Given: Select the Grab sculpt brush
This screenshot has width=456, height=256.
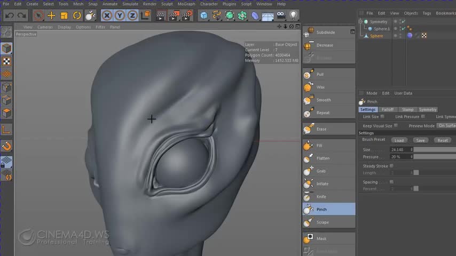Looking at the screenshot, I should pyautogui.click(x=321, y=171).
